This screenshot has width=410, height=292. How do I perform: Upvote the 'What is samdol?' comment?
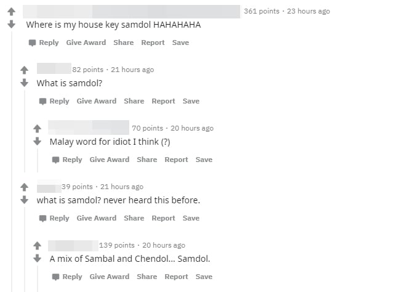25,70
